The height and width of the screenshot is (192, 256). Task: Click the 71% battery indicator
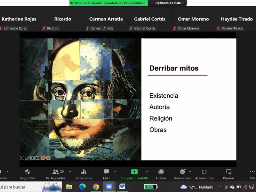coord(150,187)
